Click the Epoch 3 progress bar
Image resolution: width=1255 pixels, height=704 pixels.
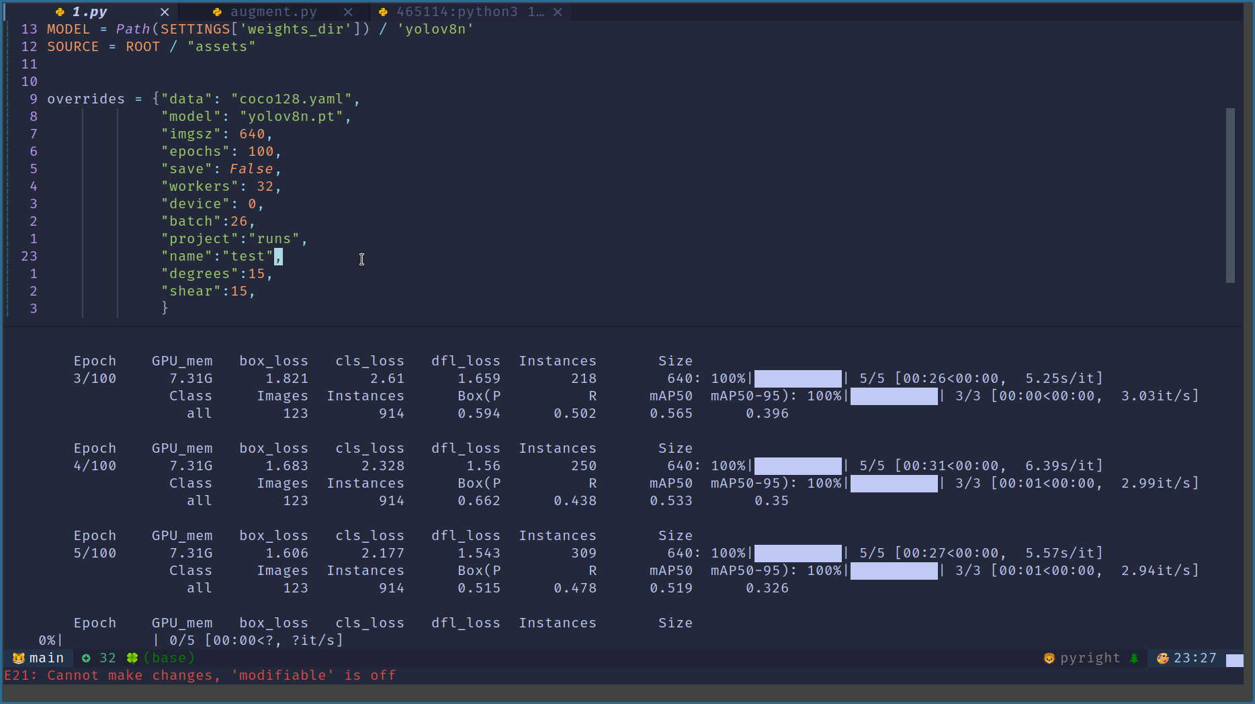797,378
